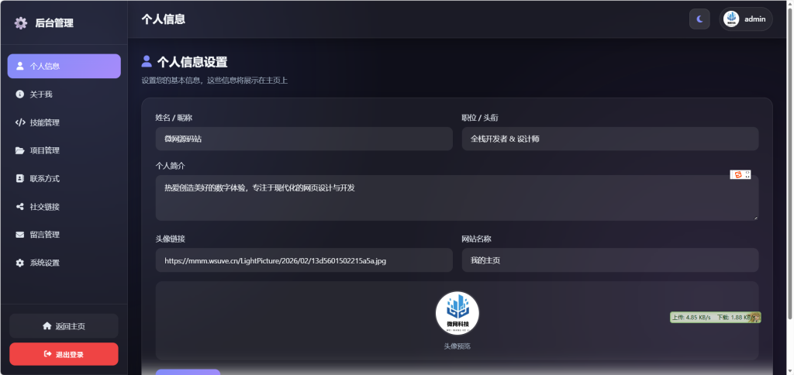Image resolution: width=794 pixels, height=375 pixels.
Task: Click the circular 头像预览 avatar thumbnail
Action: pos(457,313)
